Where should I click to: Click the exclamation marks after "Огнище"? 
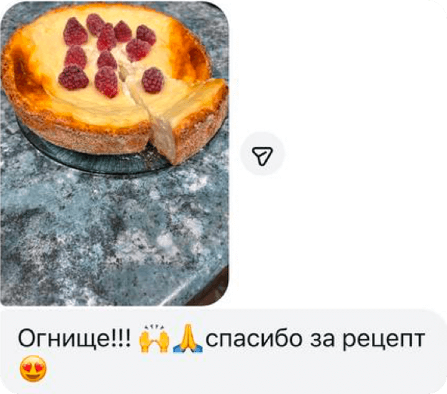click(123, 338)
